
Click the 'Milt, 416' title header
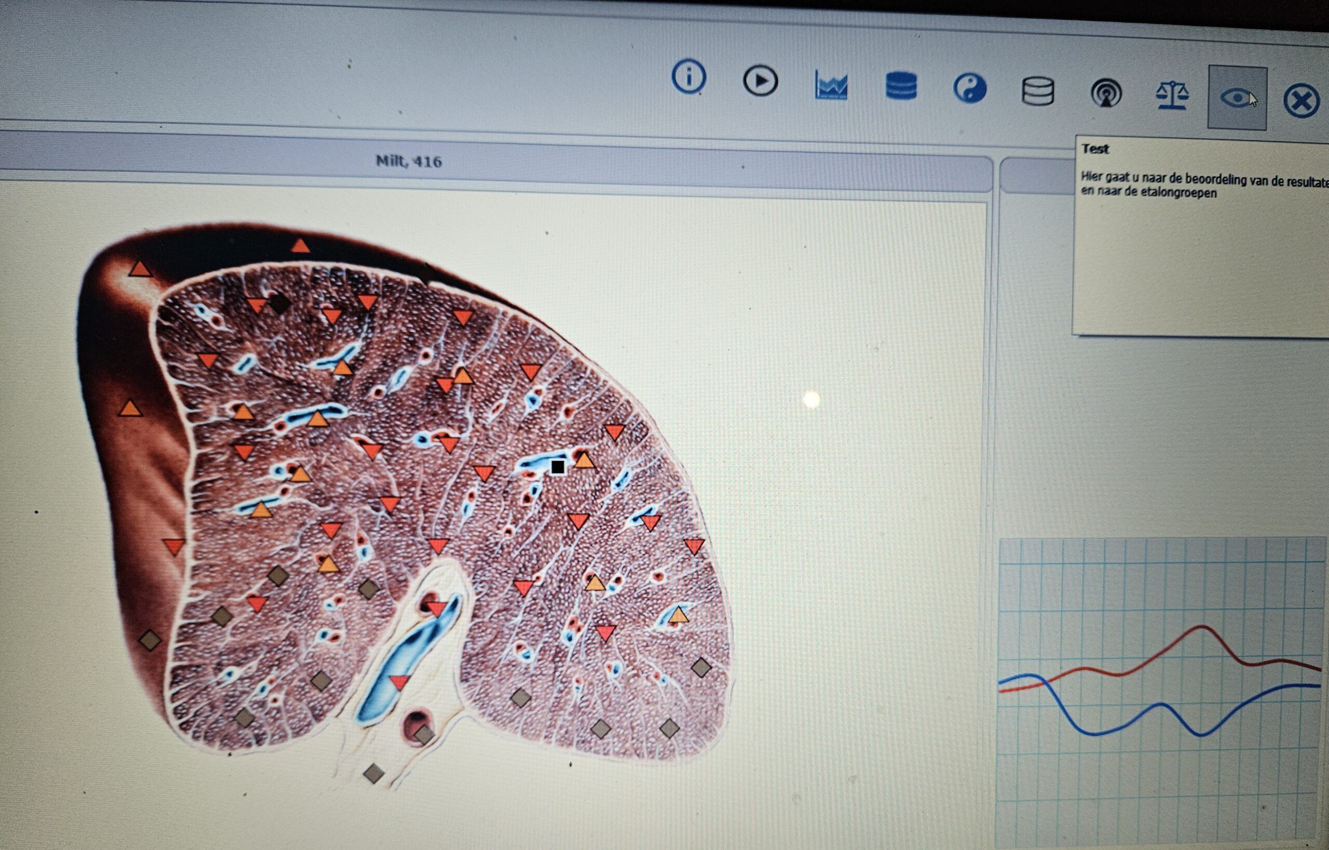(409, 161)
